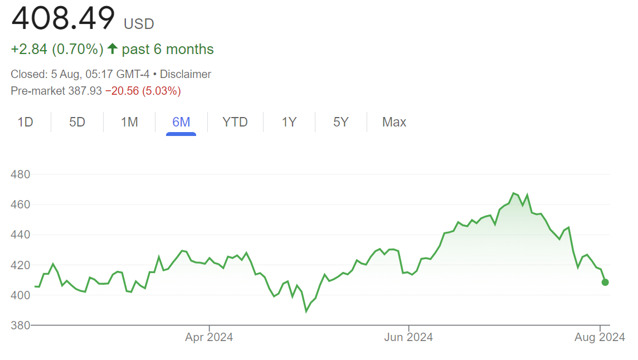Click the 480 y-axis label
Screen dimensions: 638x360
[x=21, y=174]
